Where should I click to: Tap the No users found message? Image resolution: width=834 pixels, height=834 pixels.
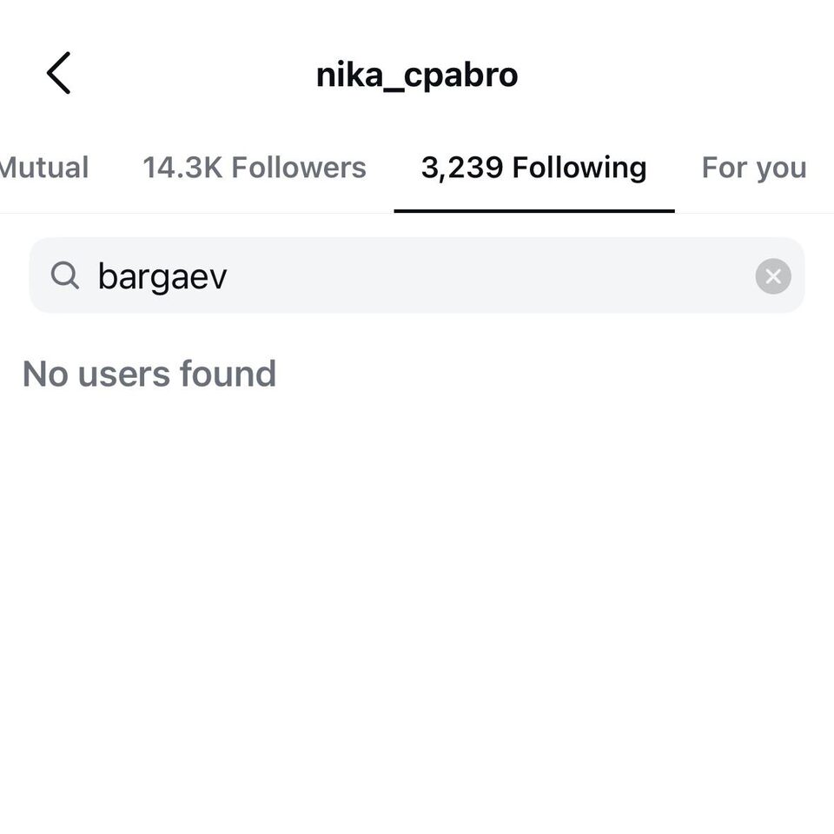[149, 374]
